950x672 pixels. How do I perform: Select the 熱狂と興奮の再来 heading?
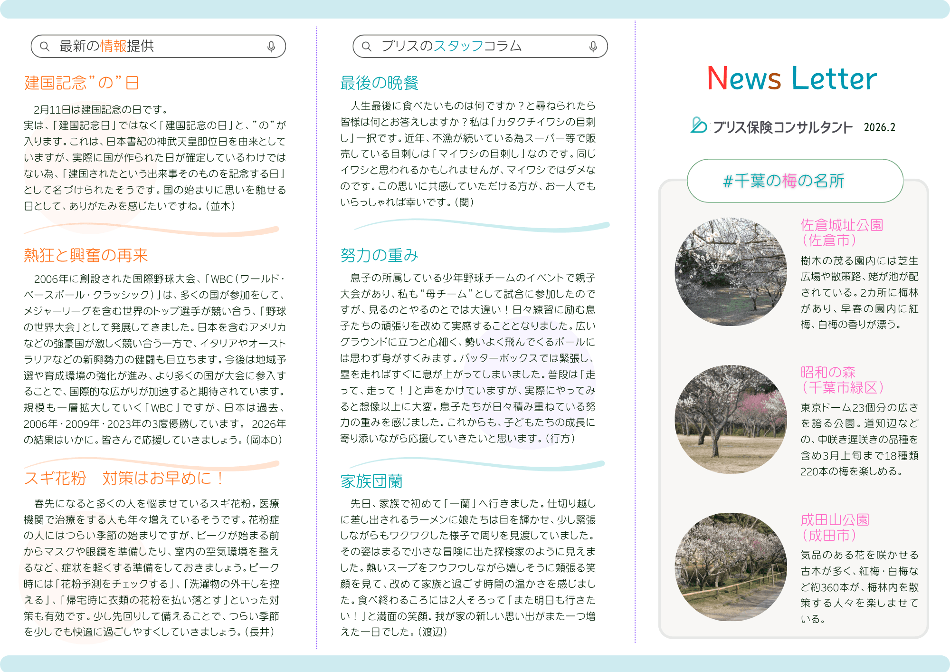click(86, 255)
